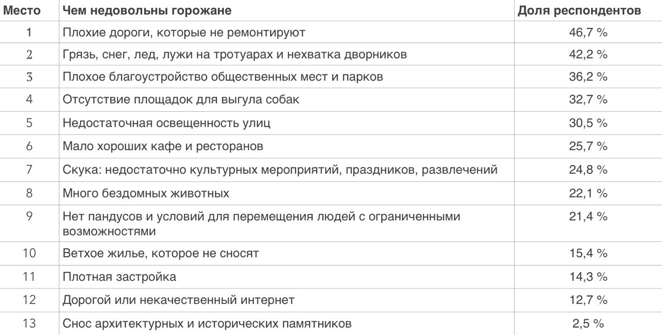This screenshot has width=662, height=335.
Task: Click the 46,7 % value cell
Action: [x=588, y=33]
